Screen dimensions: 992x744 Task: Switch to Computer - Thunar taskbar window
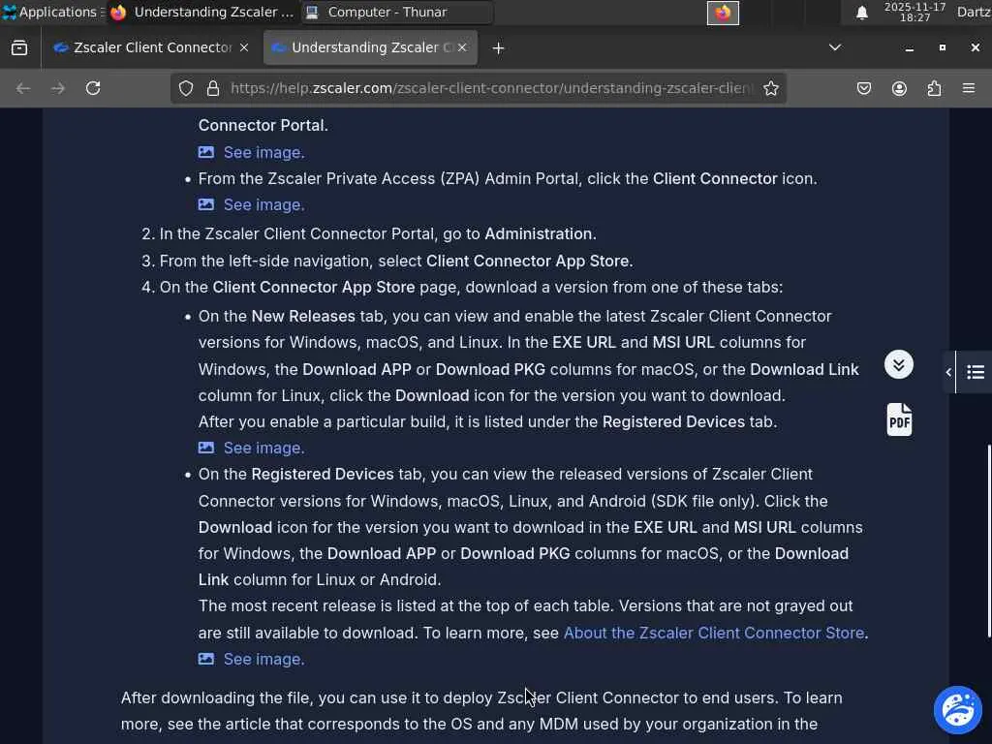(x=397, y=12)
